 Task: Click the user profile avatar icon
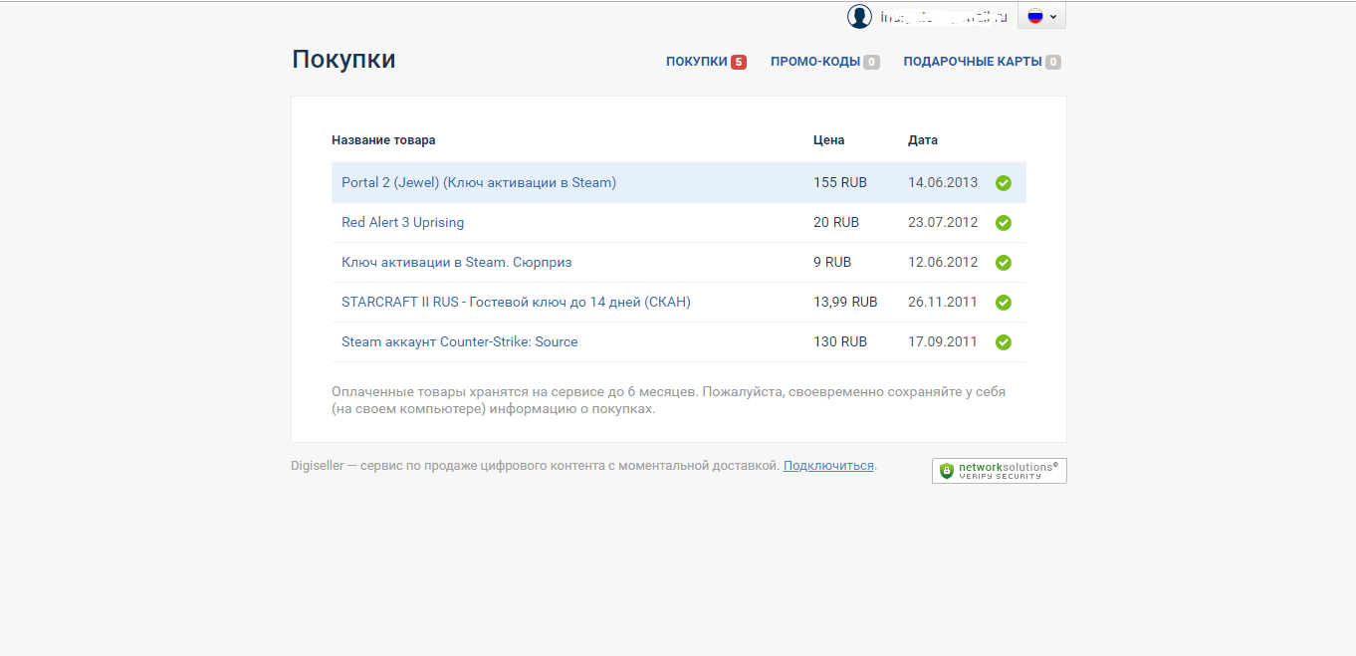point(859,16)
